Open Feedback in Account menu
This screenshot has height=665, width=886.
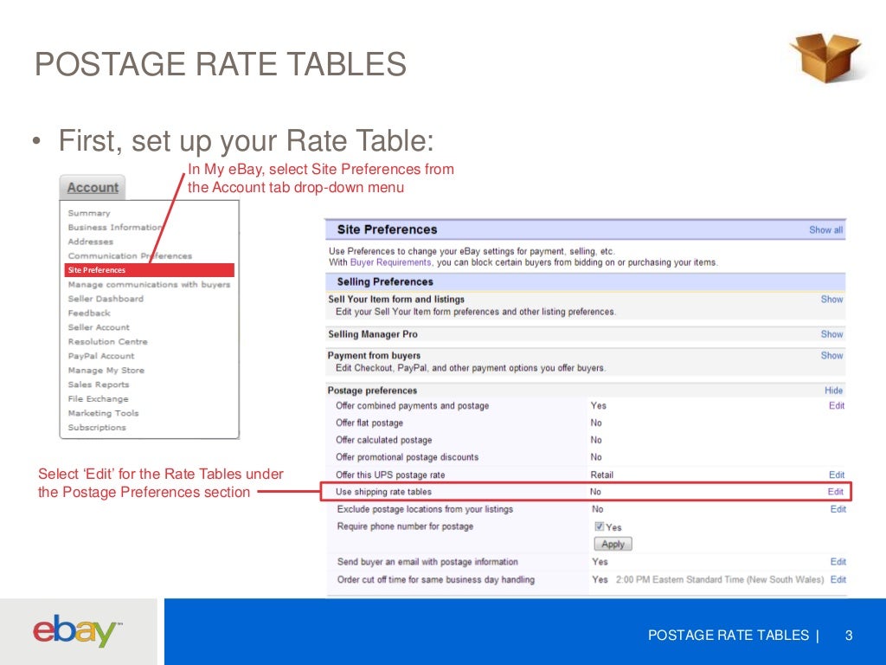coord(89,313)
